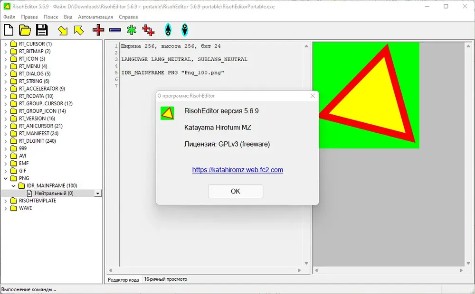Select the RT_MENU (4) tree item
The width and height of the screenshot is (475, 294).
click(x=33, y=66)
